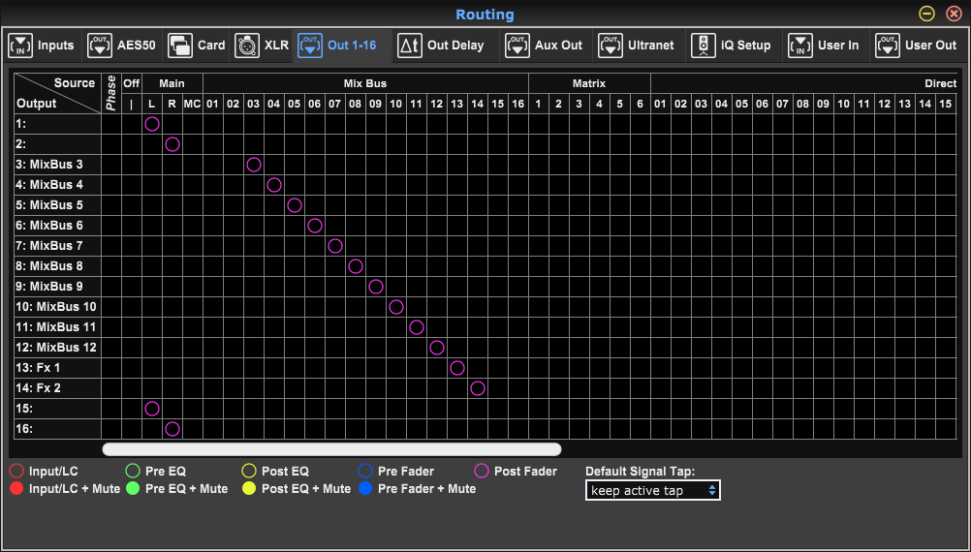Screen dimensions: 971x552
Task: Click the horizontal scrollbar under the grid
Action: (332, 449)
